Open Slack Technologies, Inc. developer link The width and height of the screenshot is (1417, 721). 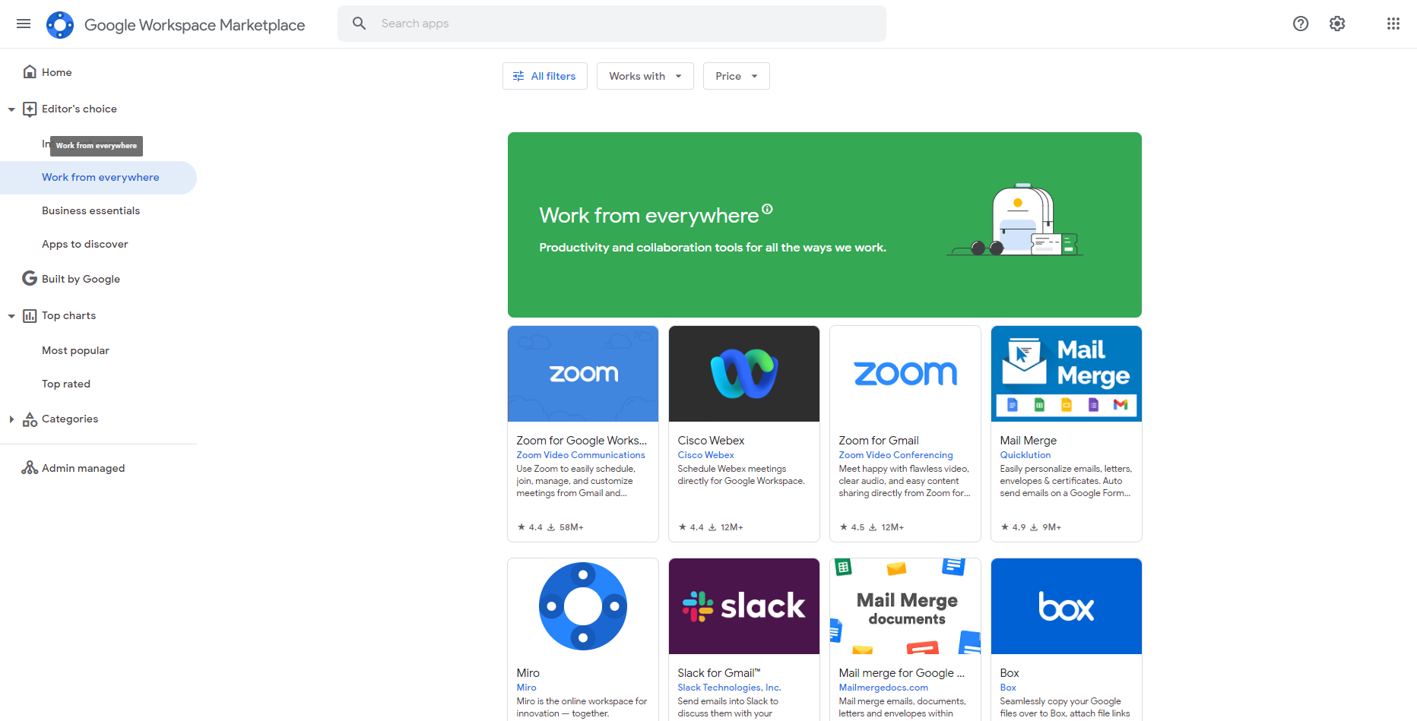coord(729,688)
